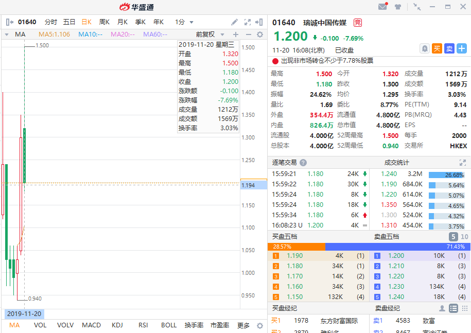Image resolution: width=471 pixels, height=333 pixels.
Task: Switch broker queue to list view
Action: point(453,308)
